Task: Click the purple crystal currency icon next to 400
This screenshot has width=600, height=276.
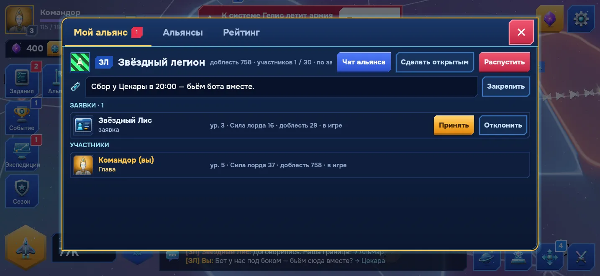Action: point(16,49)
